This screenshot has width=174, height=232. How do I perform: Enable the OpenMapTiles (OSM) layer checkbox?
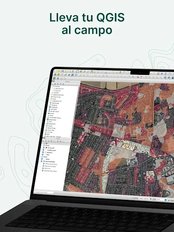40,170
